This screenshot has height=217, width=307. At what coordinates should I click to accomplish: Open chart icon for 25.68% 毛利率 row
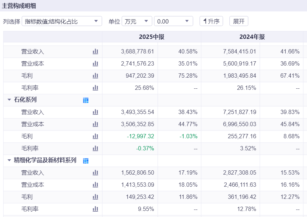click(95, 88)
